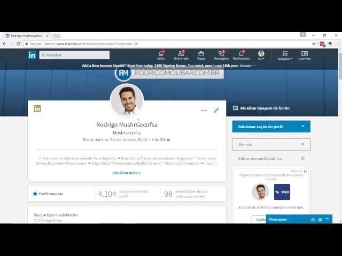This screenshot has width=342, height=256.
Task: Click Atualizar imagem de fundo
Action: pos(261,108)
